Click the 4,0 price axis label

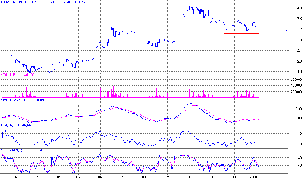299,8
